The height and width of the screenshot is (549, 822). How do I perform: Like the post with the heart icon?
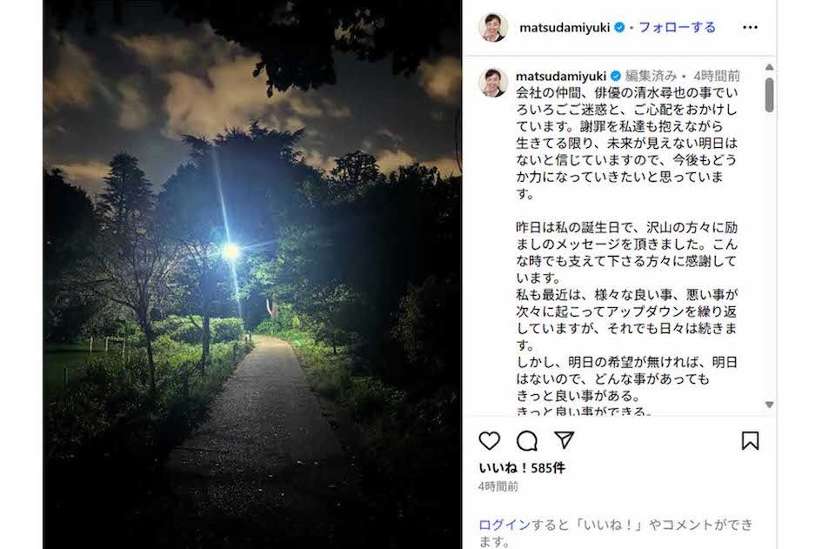[x=489, y=441]
